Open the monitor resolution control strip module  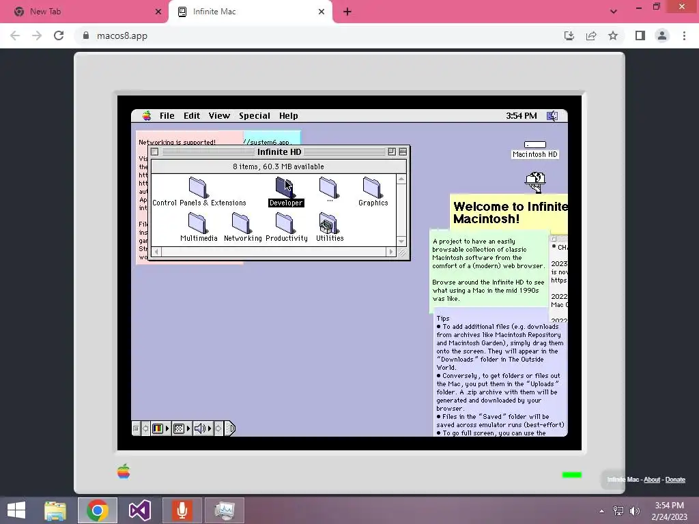(182, 428)
